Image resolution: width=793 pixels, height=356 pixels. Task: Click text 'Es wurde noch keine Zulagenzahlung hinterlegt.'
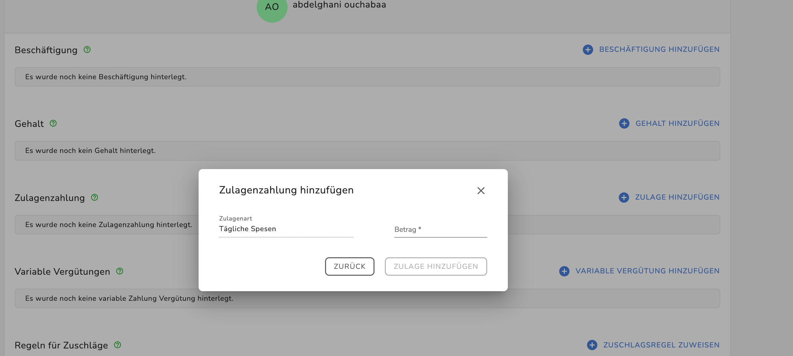(x=109, y=225)
